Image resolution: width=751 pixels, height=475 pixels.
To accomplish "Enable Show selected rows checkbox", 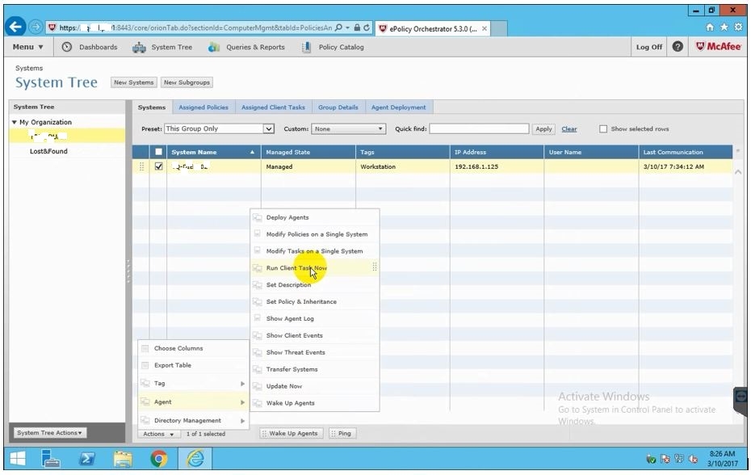I will pos(603,129).
